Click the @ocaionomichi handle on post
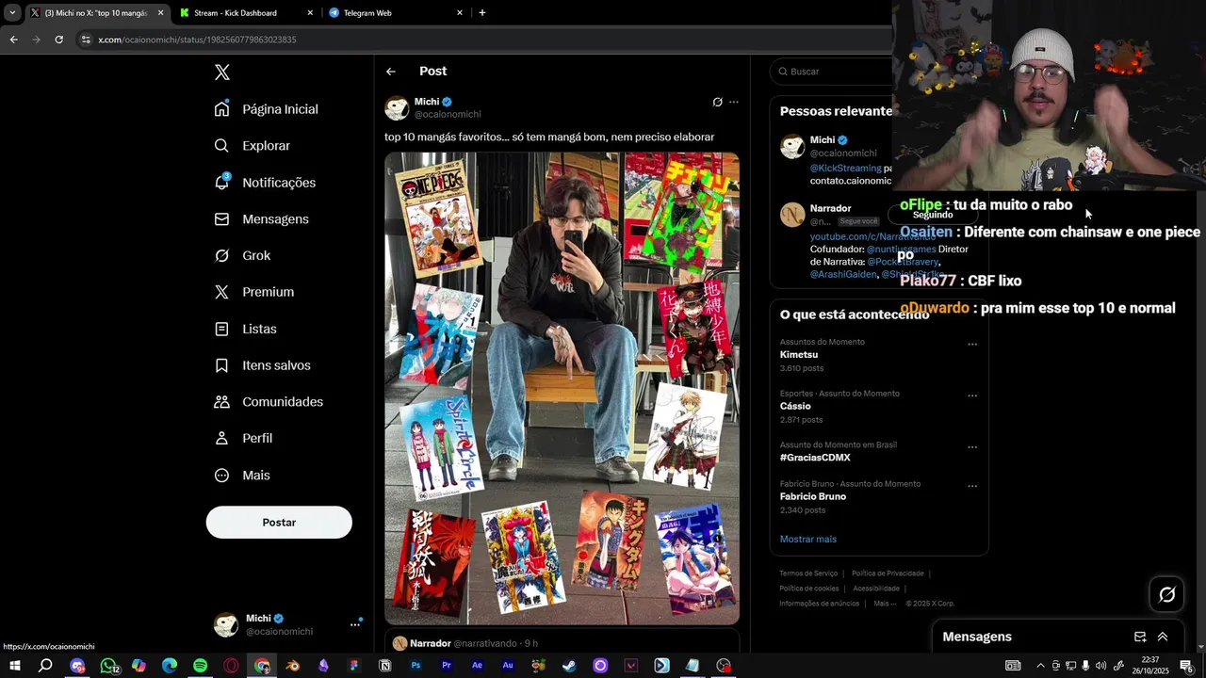 tap(448, 115)
